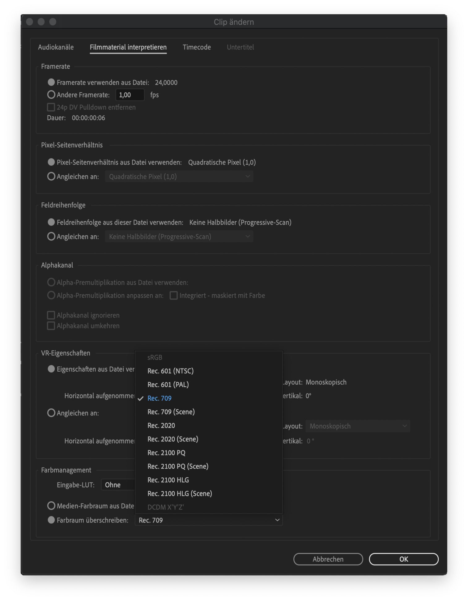Select 'Angleichen an' under Pixel-Seitenverhältnis
The image size is (468, 601).
(x=51, y=176)
